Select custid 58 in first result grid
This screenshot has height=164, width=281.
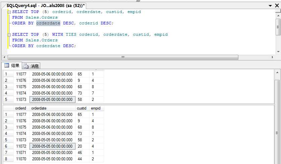[82, 100]
